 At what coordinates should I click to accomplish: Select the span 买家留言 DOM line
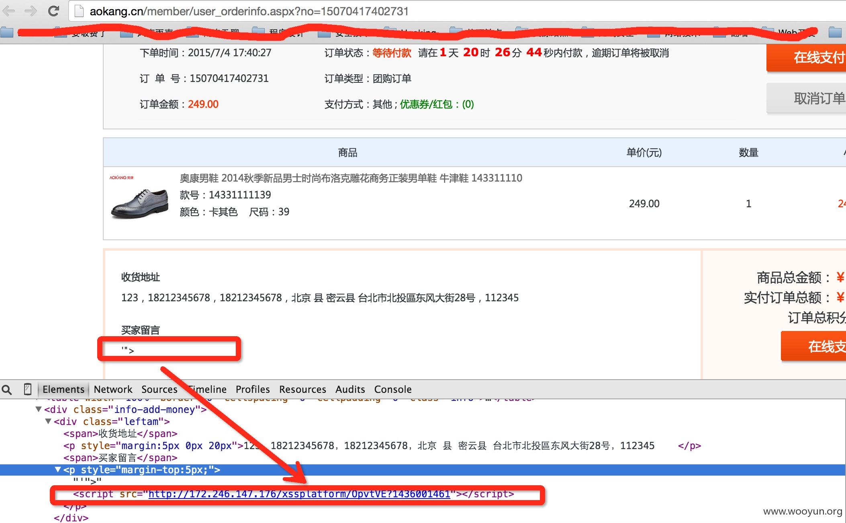pos(120,458)
